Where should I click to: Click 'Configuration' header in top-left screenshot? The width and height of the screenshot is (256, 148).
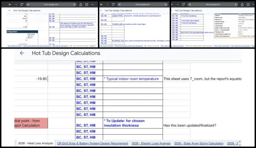pyautogui.click(x=22, y=32)
